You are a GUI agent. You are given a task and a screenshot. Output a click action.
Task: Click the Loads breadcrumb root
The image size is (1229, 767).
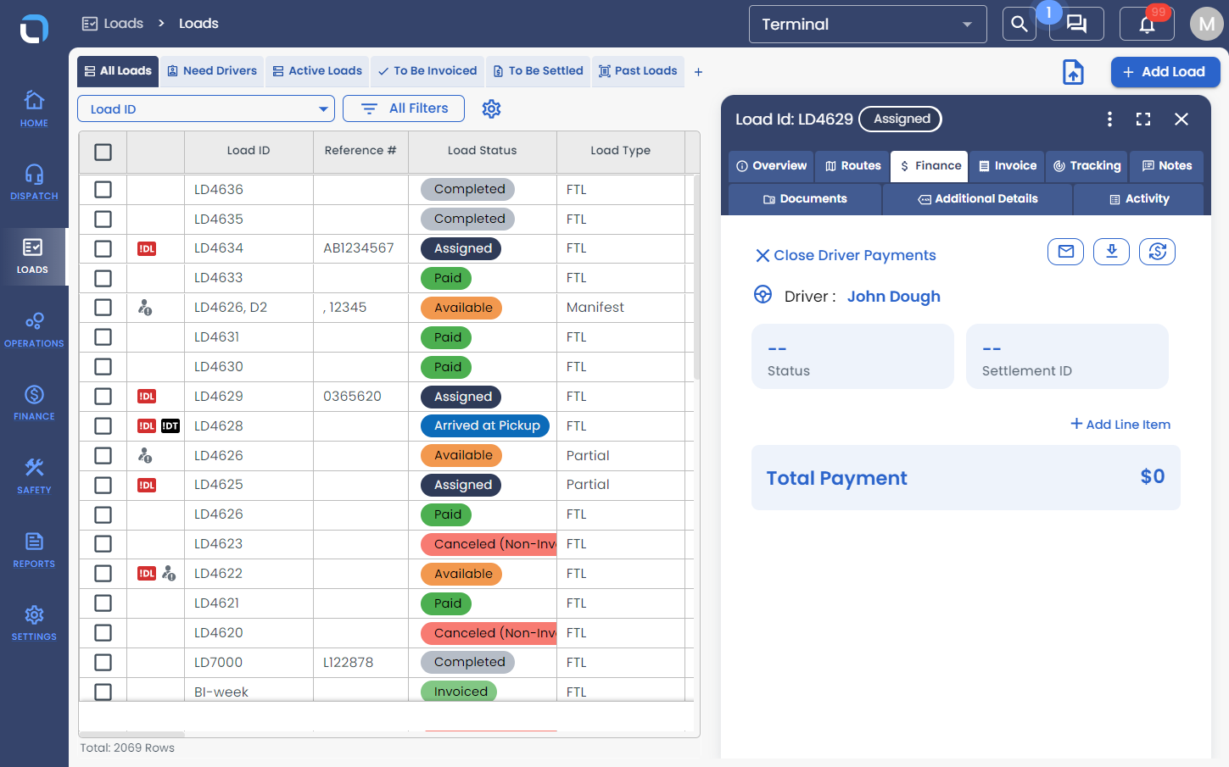113,24
